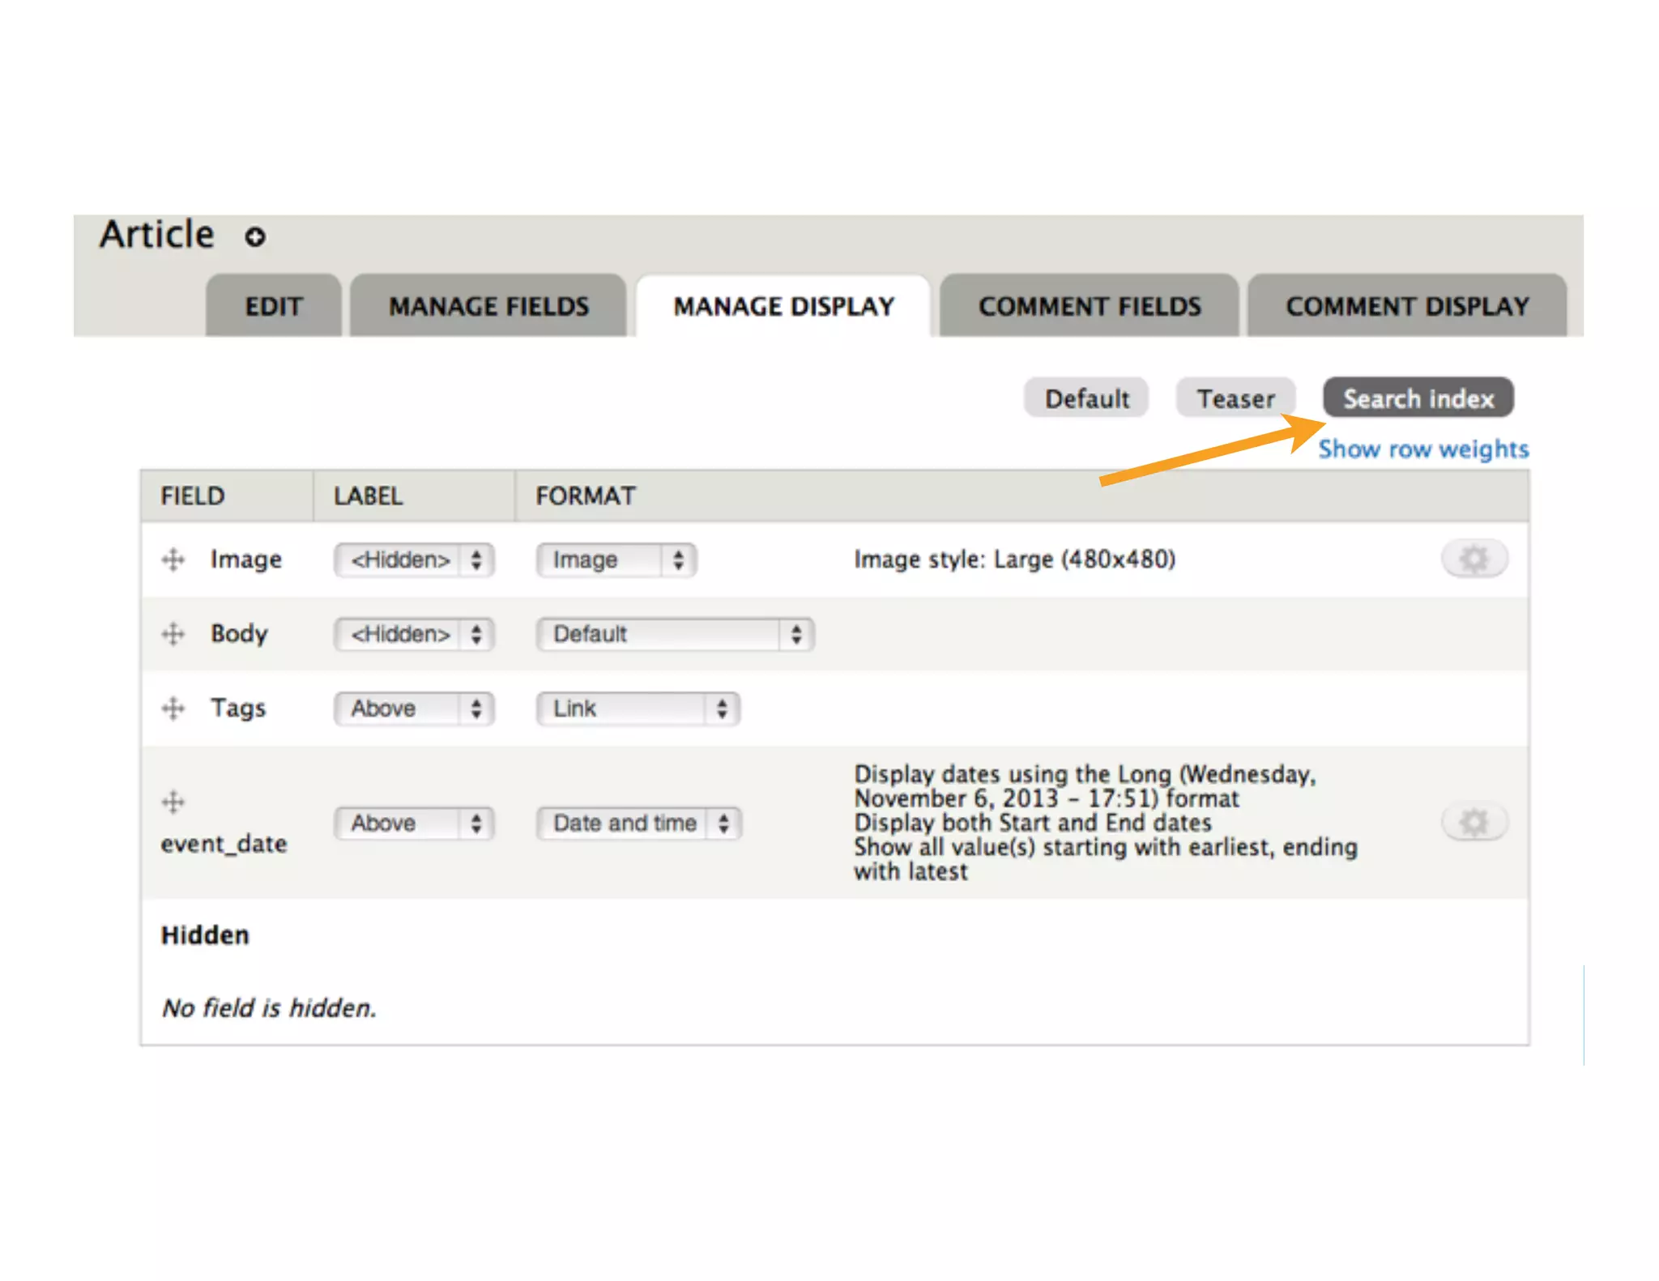Click Show row weights link

coord(1422,449)
